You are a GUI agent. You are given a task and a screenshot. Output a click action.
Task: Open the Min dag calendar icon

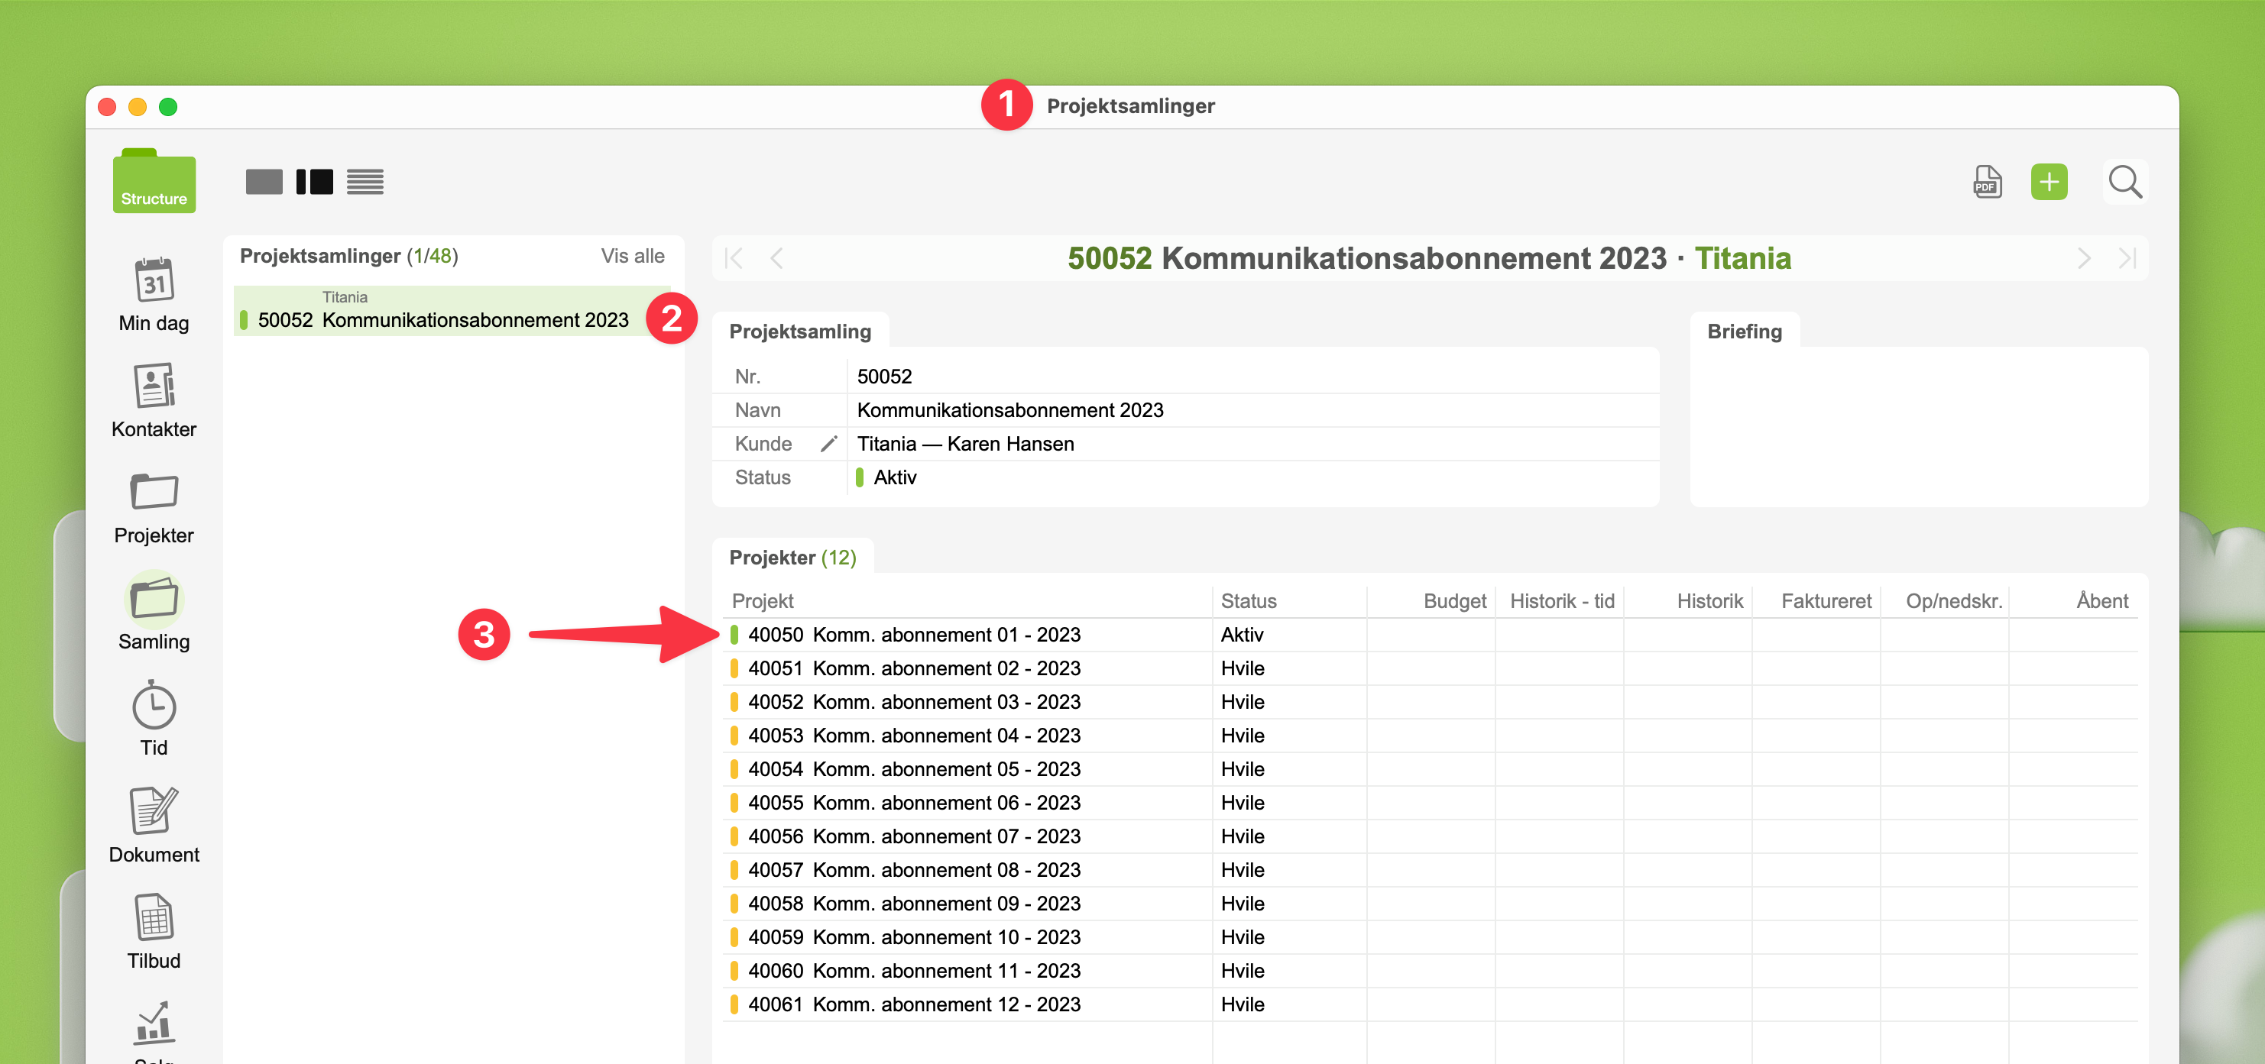pos(154,280)
